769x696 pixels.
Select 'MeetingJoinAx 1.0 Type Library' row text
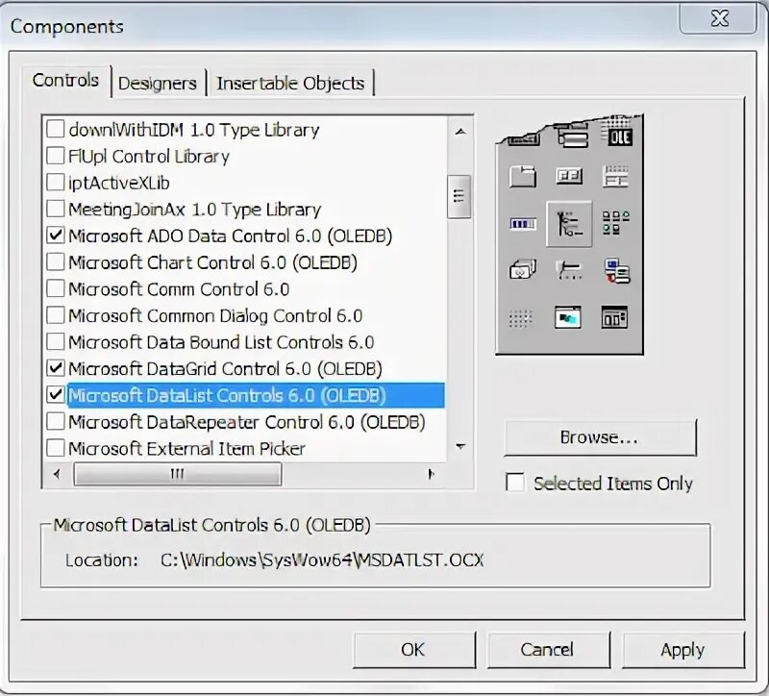click(x=195, y=210)
